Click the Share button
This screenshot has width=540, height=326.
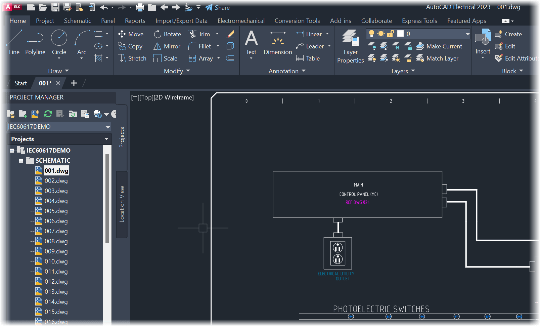[x=217, y=7]
